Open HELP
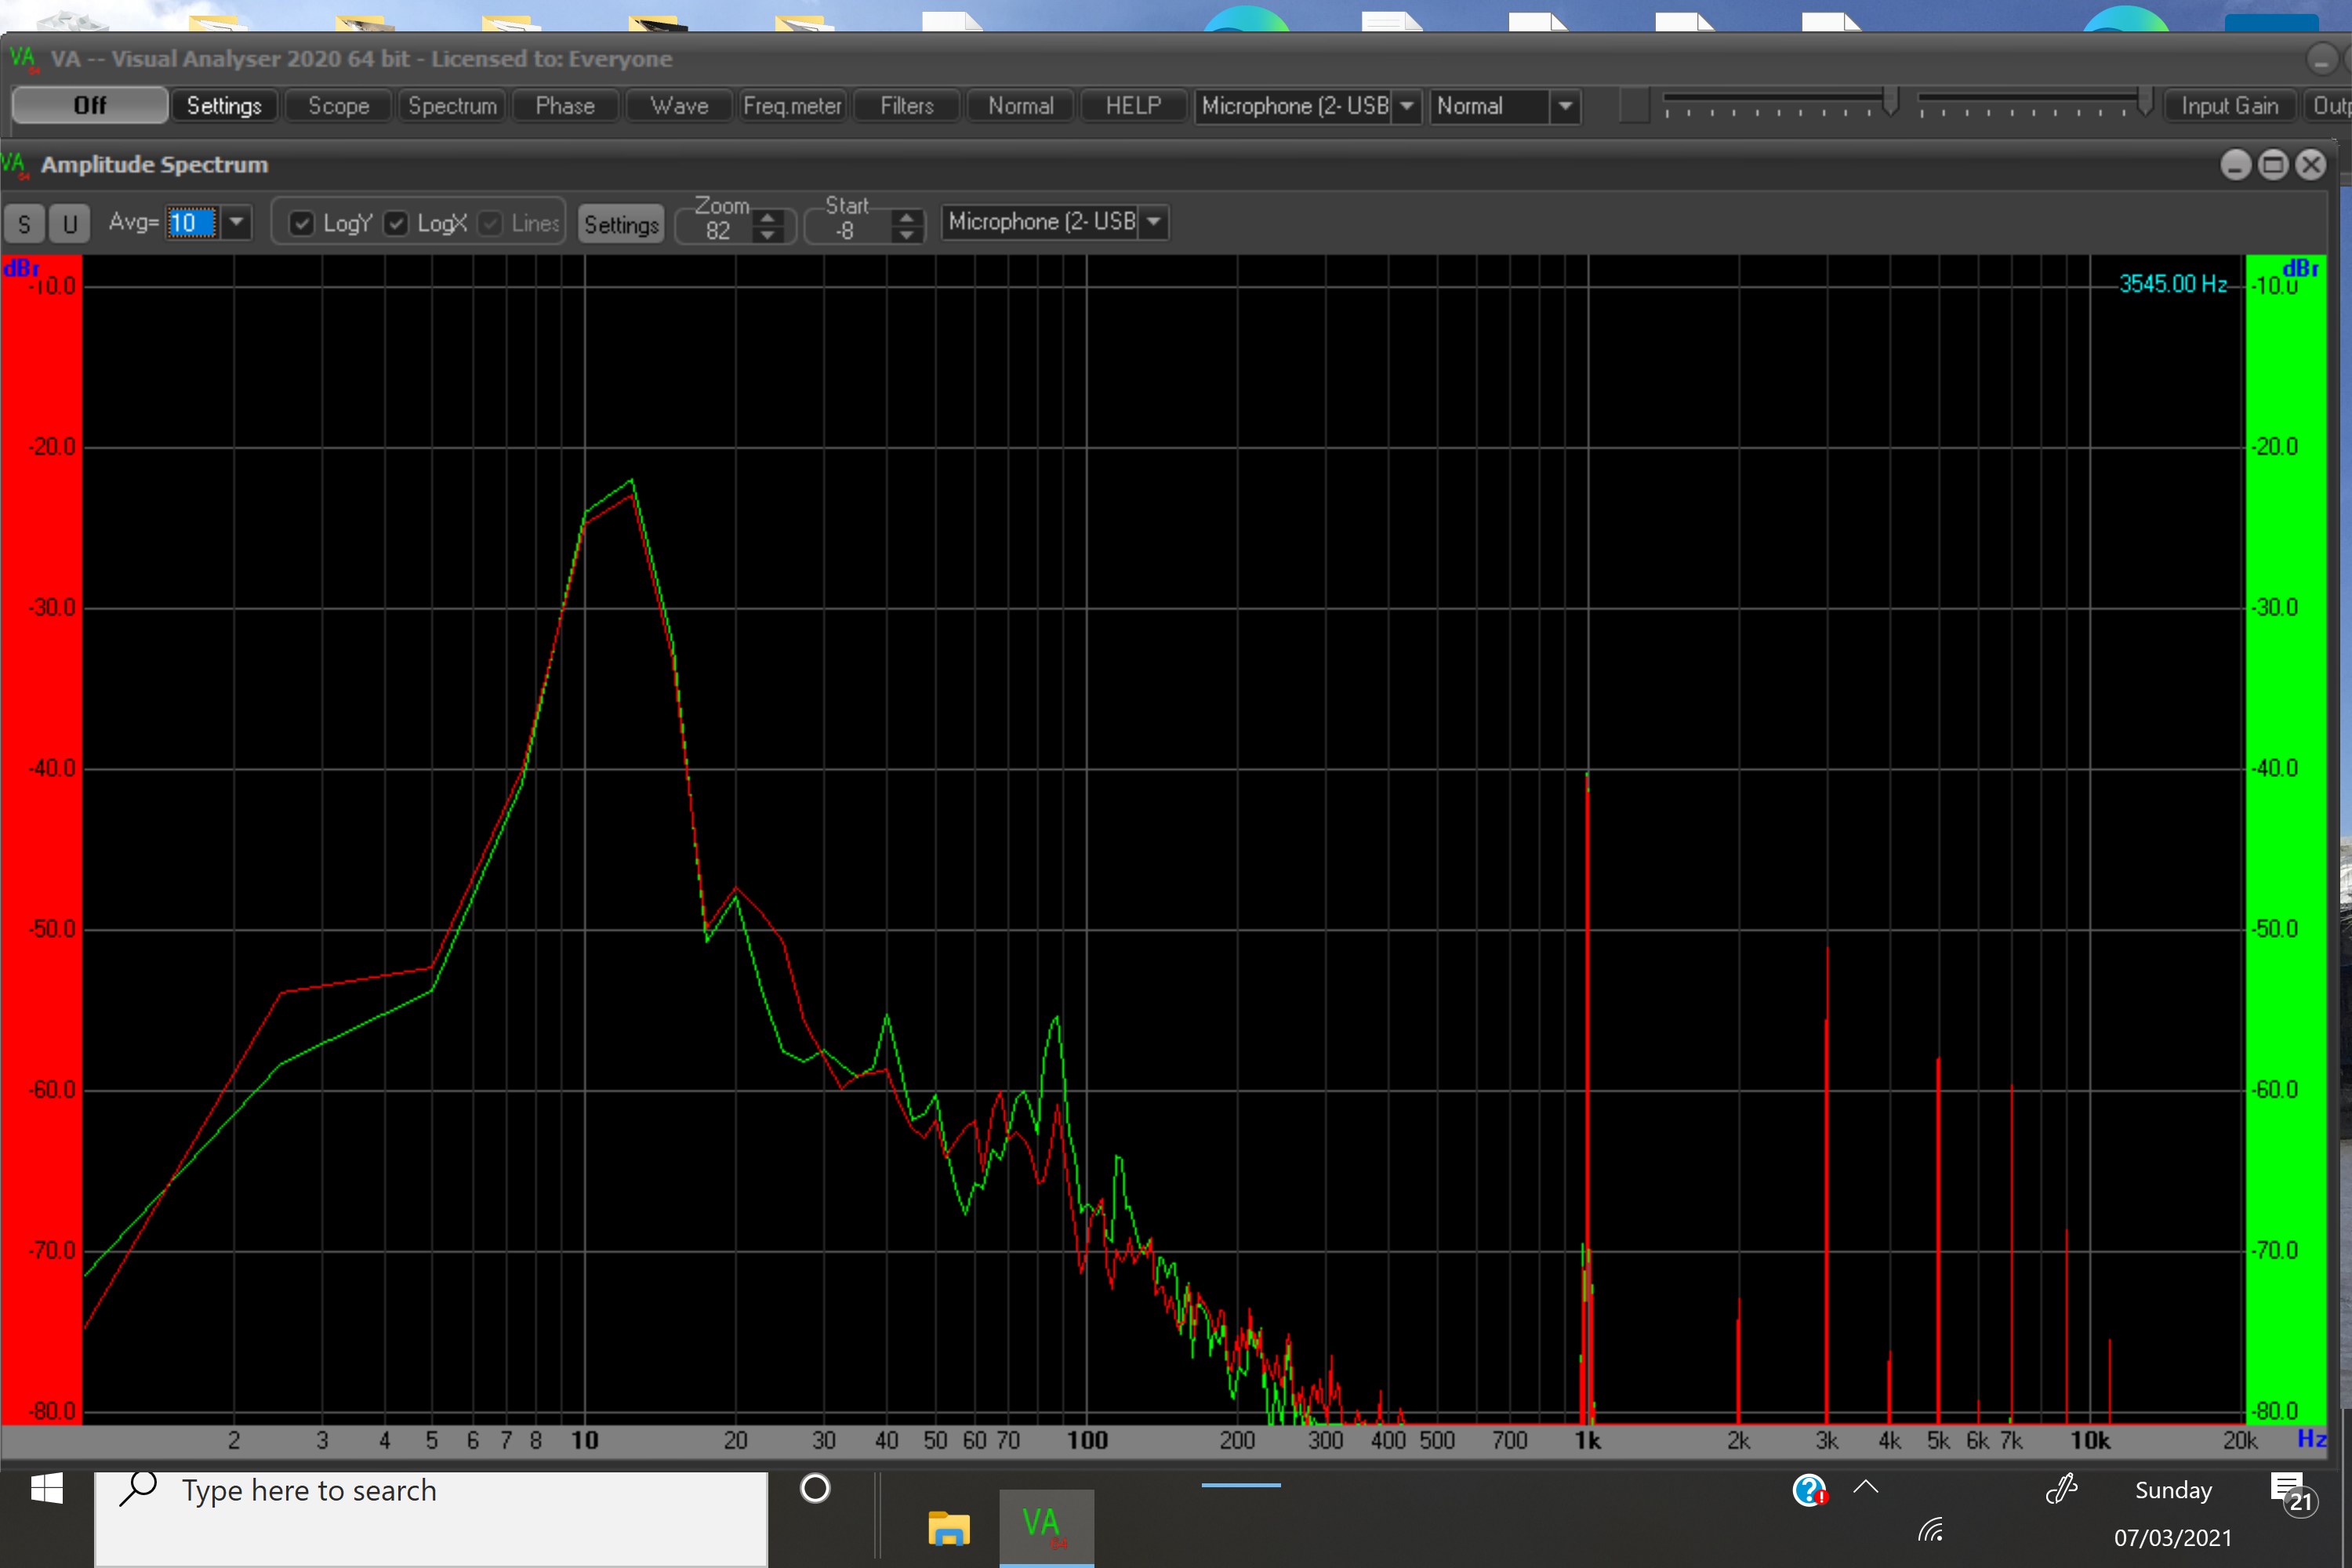Viewport: 2352px width, 1568px height. click(x=1133, y=105)
